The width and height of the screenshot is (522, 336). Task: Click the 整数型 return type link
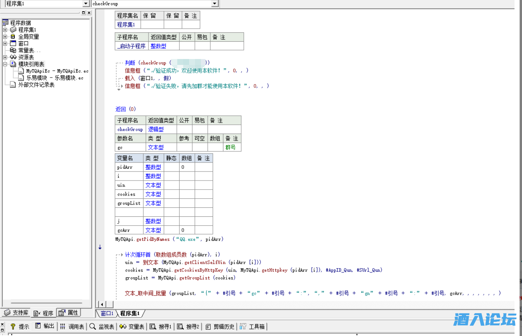(x=159, y=46)
